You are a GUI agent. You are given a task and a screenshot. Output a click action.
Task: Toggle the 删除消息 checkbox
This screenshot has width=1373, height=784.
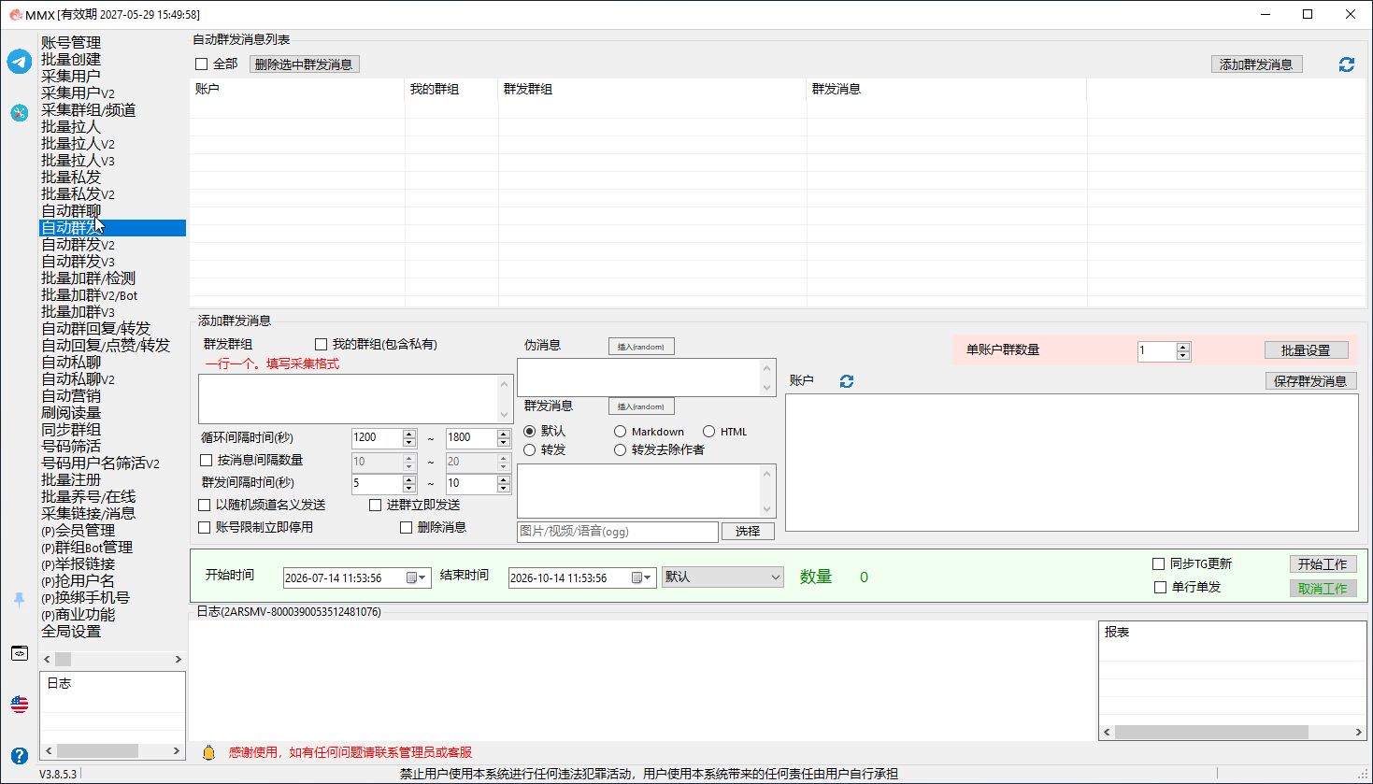406,527
